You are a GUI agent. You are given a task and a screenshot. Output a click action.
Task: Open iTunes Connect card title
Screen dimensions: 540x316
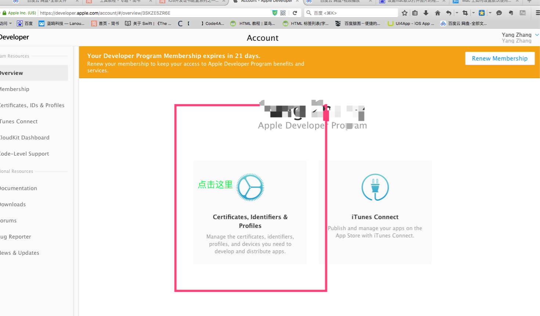point(375,217)
